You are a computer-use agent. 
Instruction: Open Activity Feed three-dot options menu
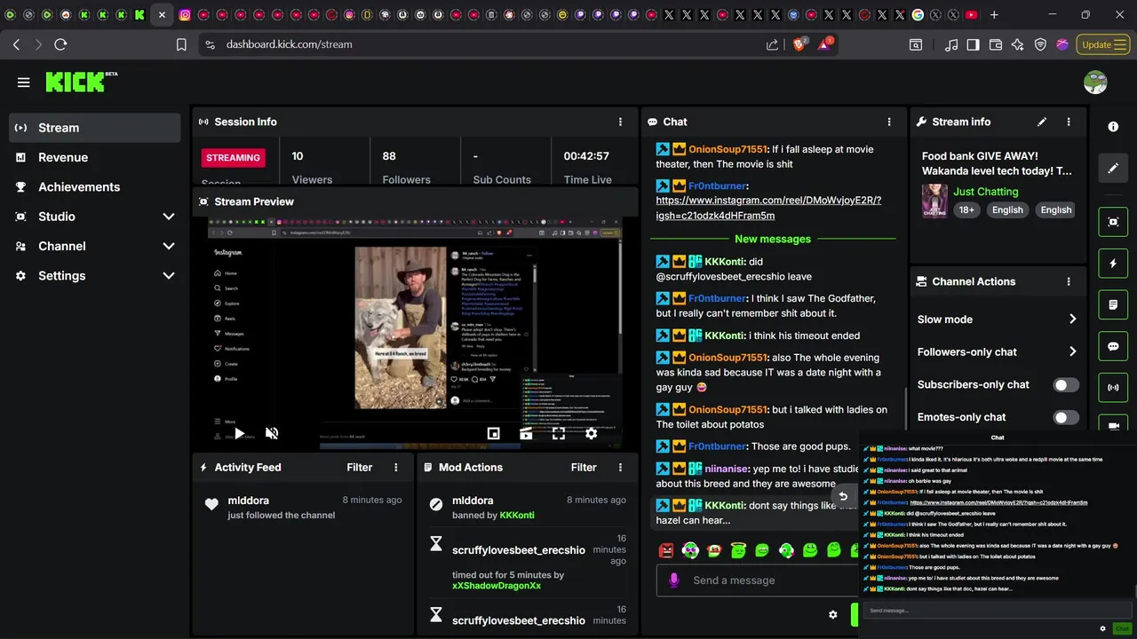tap(396, 467)
